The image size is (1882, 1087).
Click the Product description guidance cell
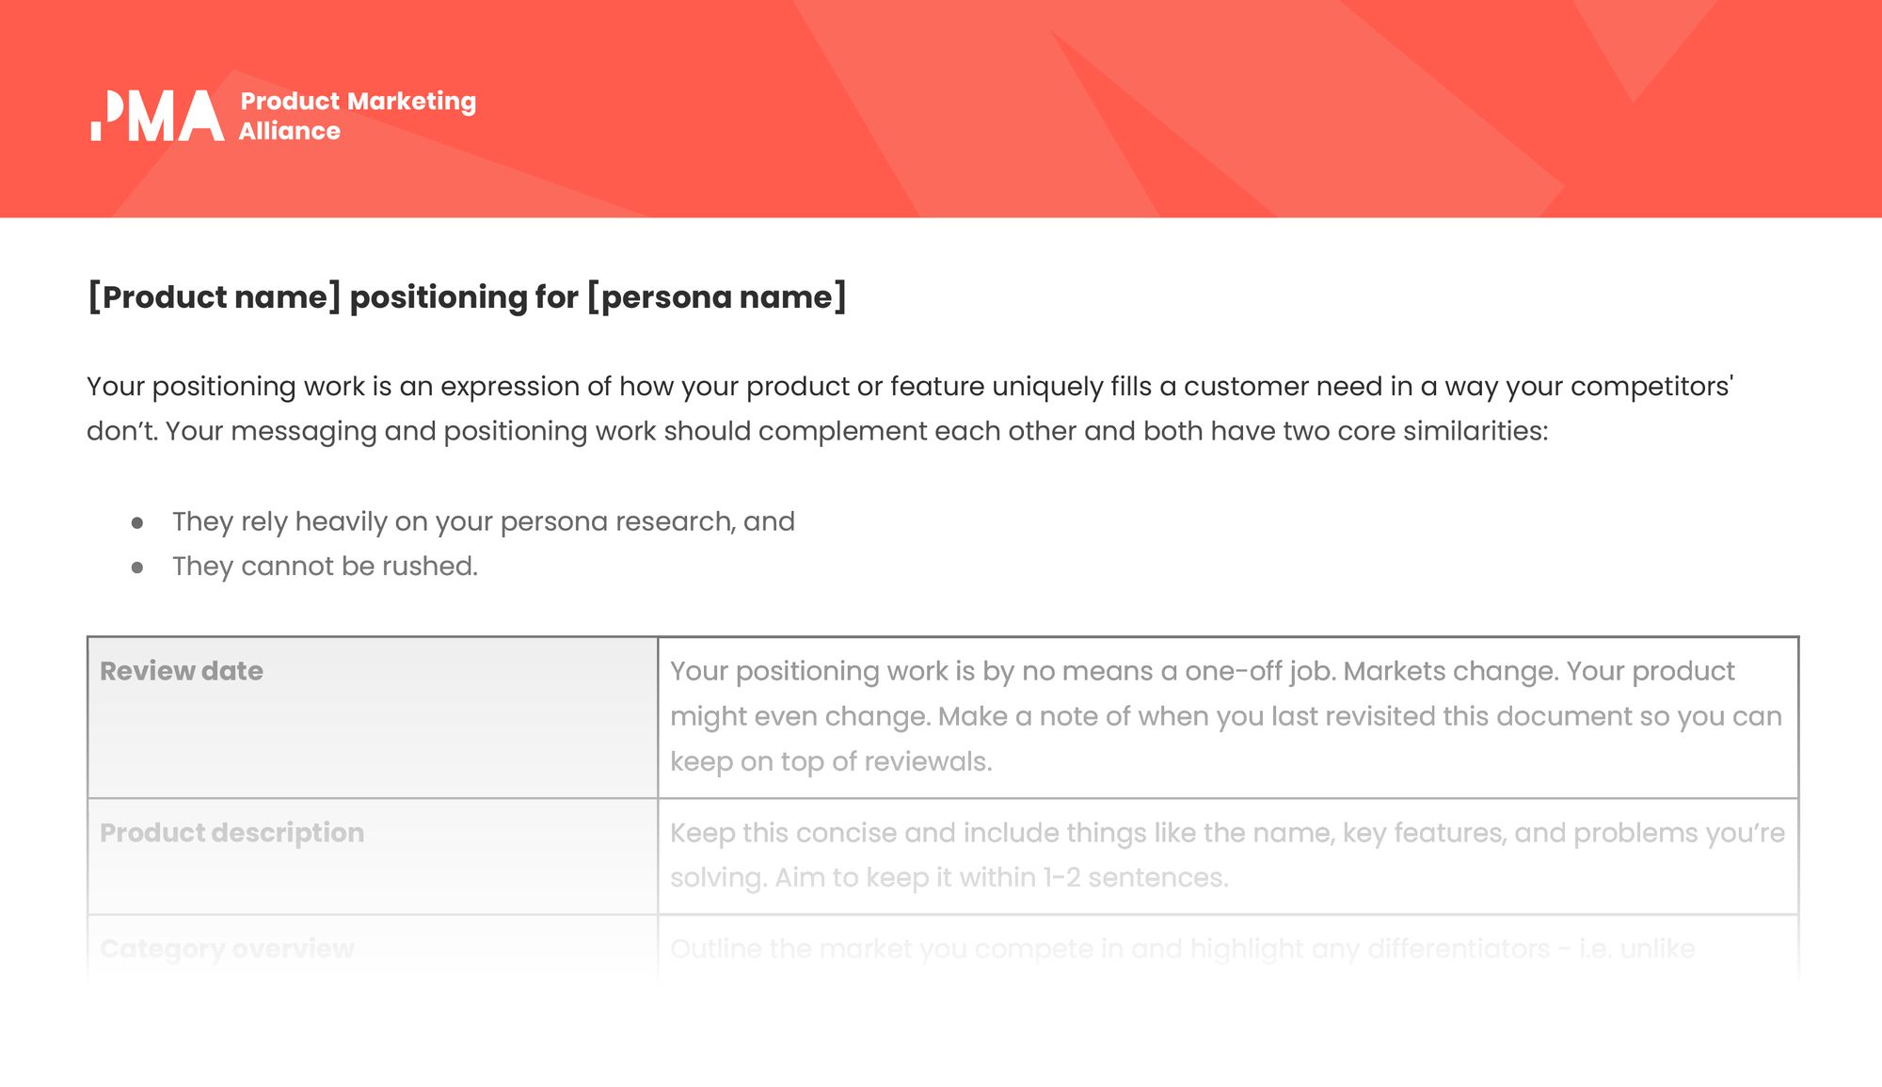(1228, 855)
